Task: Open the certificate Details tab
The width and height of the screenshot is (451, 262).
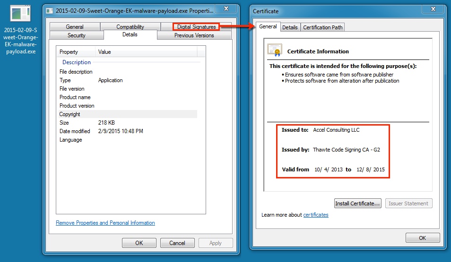Action: (x=290, y=27)
